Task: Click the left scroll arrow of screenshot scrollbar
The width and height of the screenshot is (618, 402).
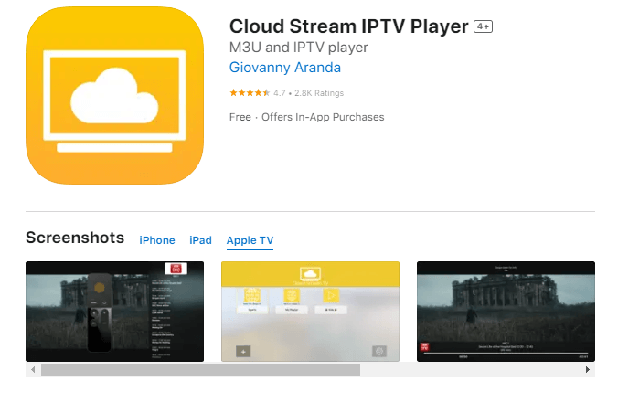Action: [33, 370]
